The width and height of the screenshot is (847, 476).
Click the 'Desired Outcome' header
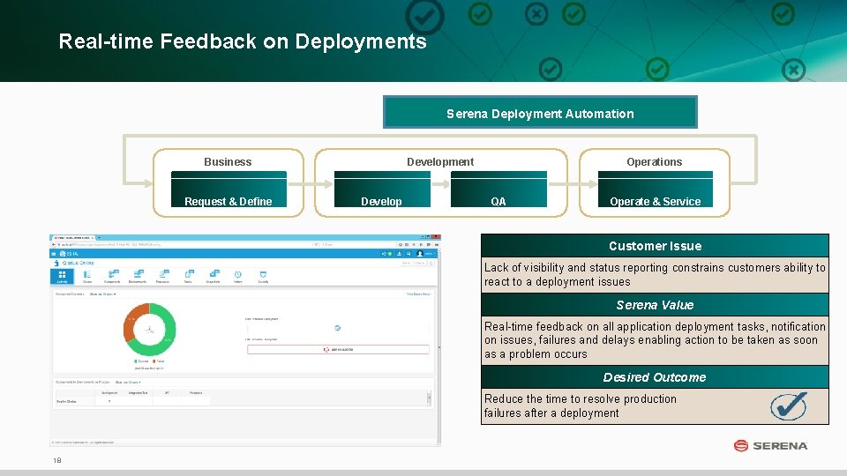click(x=655, y=377)
